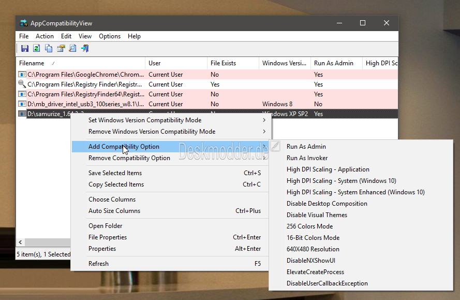The width and height of the screenshot is (460, 300).
Task: Select ElevateCreateProcess option
Action: (x=361, y=273)
